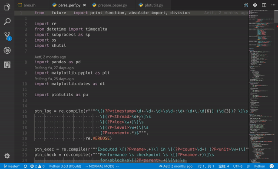Switch to the plotutils.py tab

tap(153, 5)
